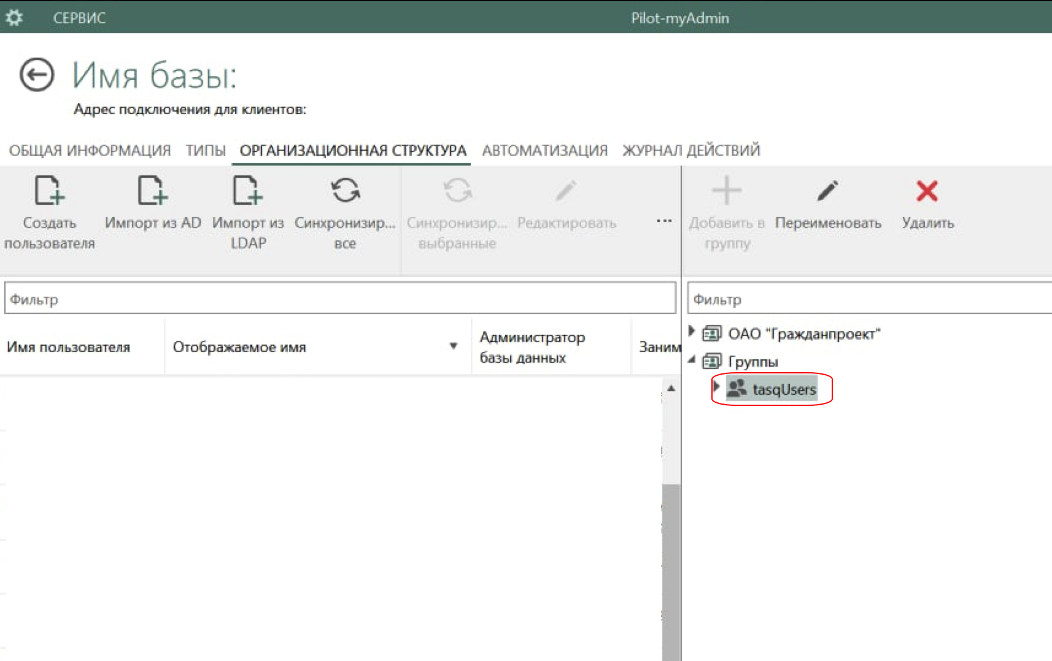Click the Create User icon
1052x661 pixels.
[x=49, y=191]
